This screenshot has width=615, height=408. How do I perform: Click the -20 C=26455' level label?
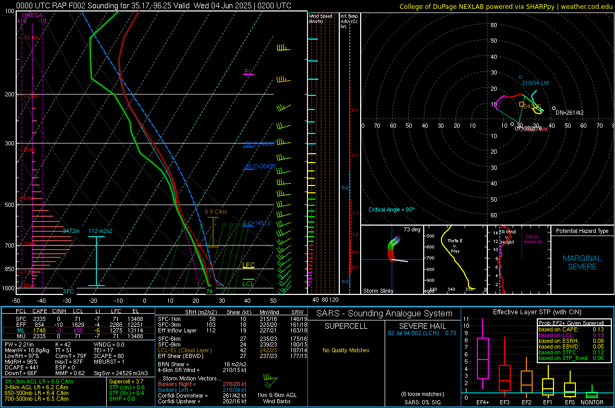(259, 166)
